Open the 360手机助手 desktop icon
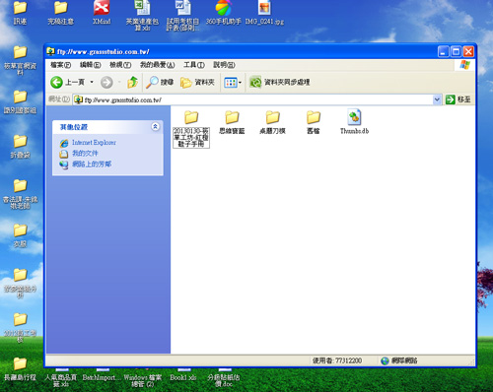 tap(224, 13)
